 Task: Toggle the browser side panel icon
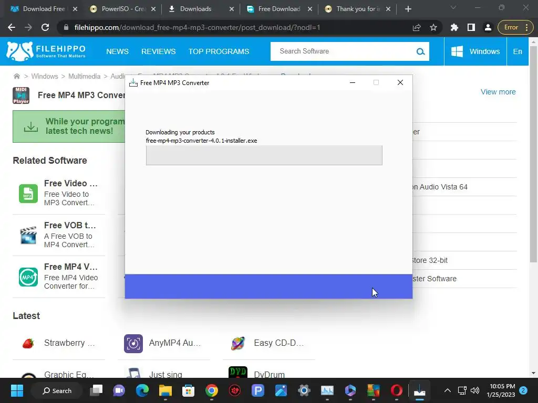click(x=471, y=27)
